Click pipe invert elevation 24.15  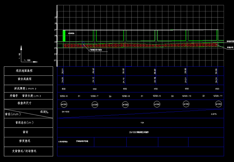pyautogui.click(x=124, y=80)
